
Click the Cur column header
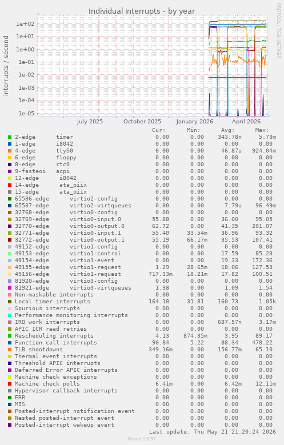(x=158, y=130)
